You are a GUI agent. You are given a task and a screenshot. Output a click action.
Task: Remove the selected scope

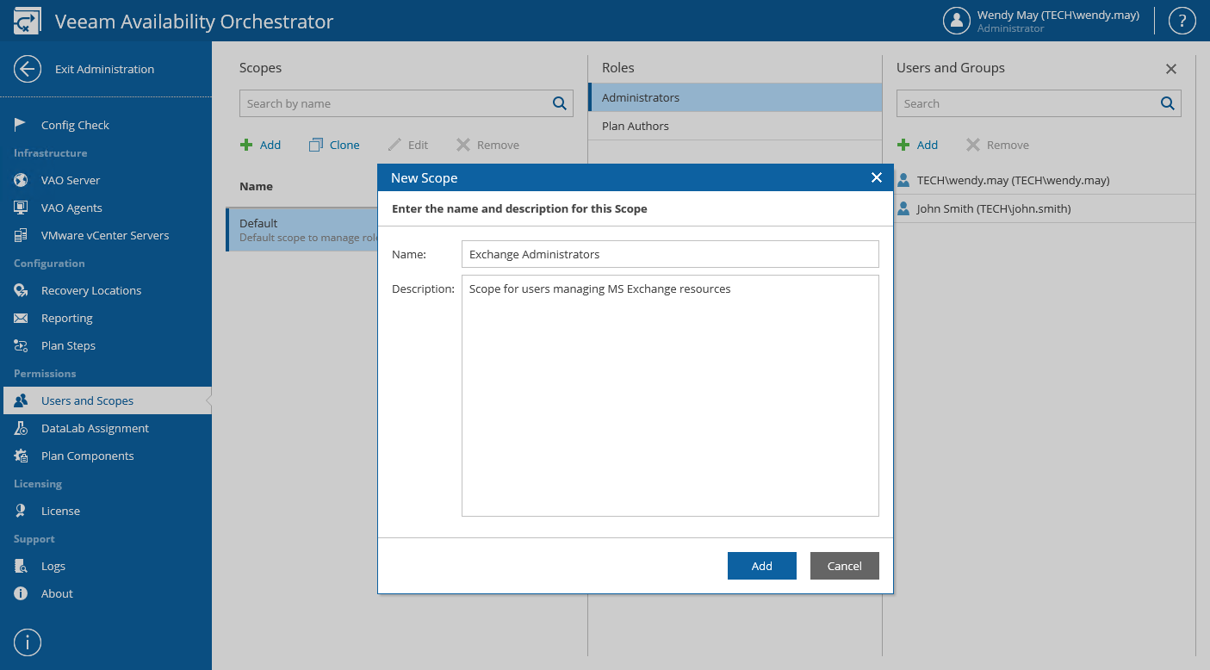487,145
